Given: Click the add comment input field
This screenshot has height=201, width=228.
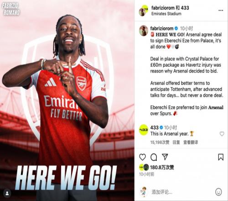Looking at the screenshot, I should click(181, 192).
